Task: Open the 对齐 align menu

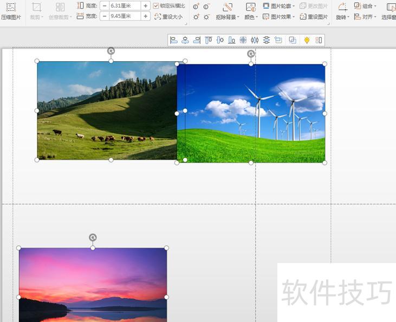Action: [x=366, y=17]
